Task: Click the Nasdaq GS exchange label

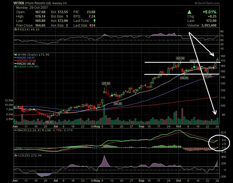Action: tap(59, 3)
